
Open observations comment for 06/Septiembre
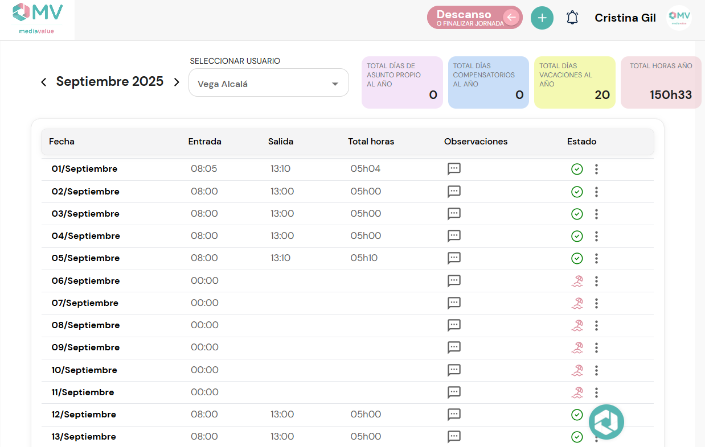454,281
